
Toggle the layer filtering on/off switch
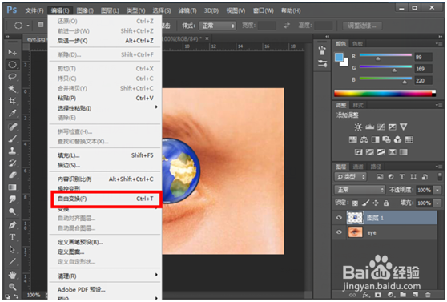[440, 176]
